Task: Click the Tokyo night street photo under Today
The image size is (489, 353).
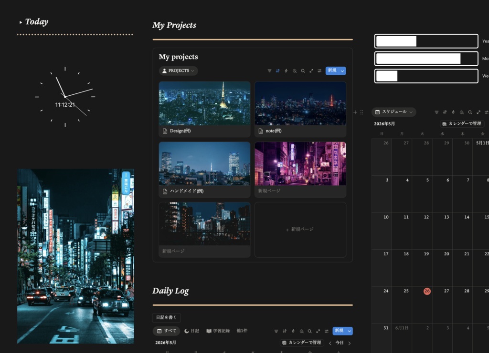Action: (75, 256)
